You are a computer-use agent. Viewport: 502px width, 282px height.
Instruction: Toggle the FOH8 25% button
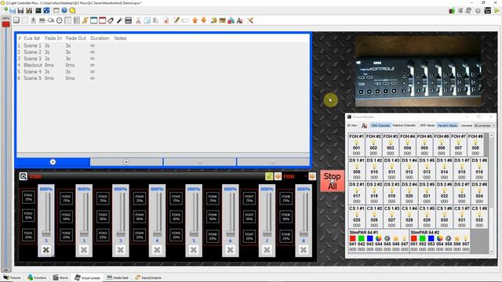pos(286,237)
